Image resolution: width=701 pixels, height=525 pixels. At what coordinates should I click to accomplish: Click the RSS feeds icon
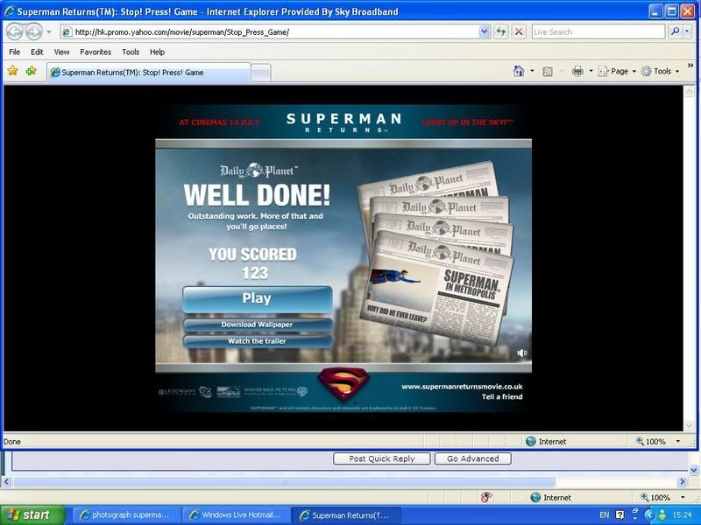(547, 72)
